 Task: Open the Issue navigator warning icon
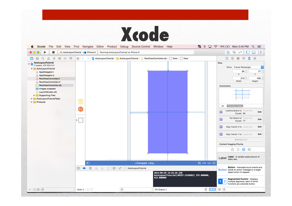48,58
